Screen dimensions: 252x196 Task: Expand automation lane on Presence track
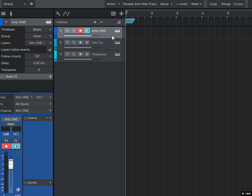55,60
